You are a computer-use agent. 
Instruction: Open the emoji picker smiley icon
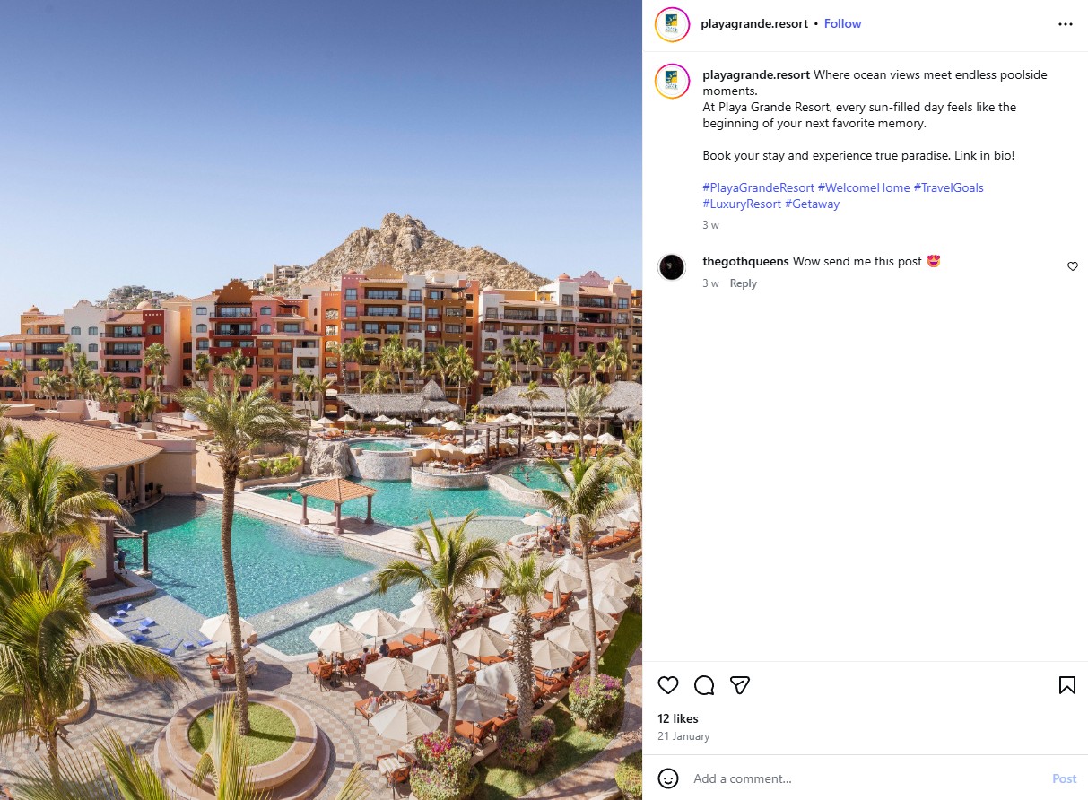click(x=668, y=778)
